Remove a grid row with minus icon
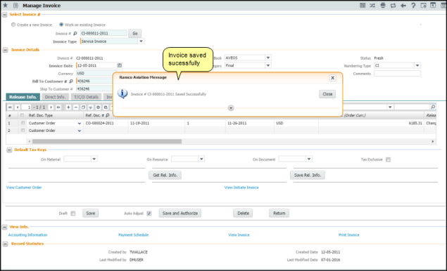The image size is (447, 271). pos(76,107)
